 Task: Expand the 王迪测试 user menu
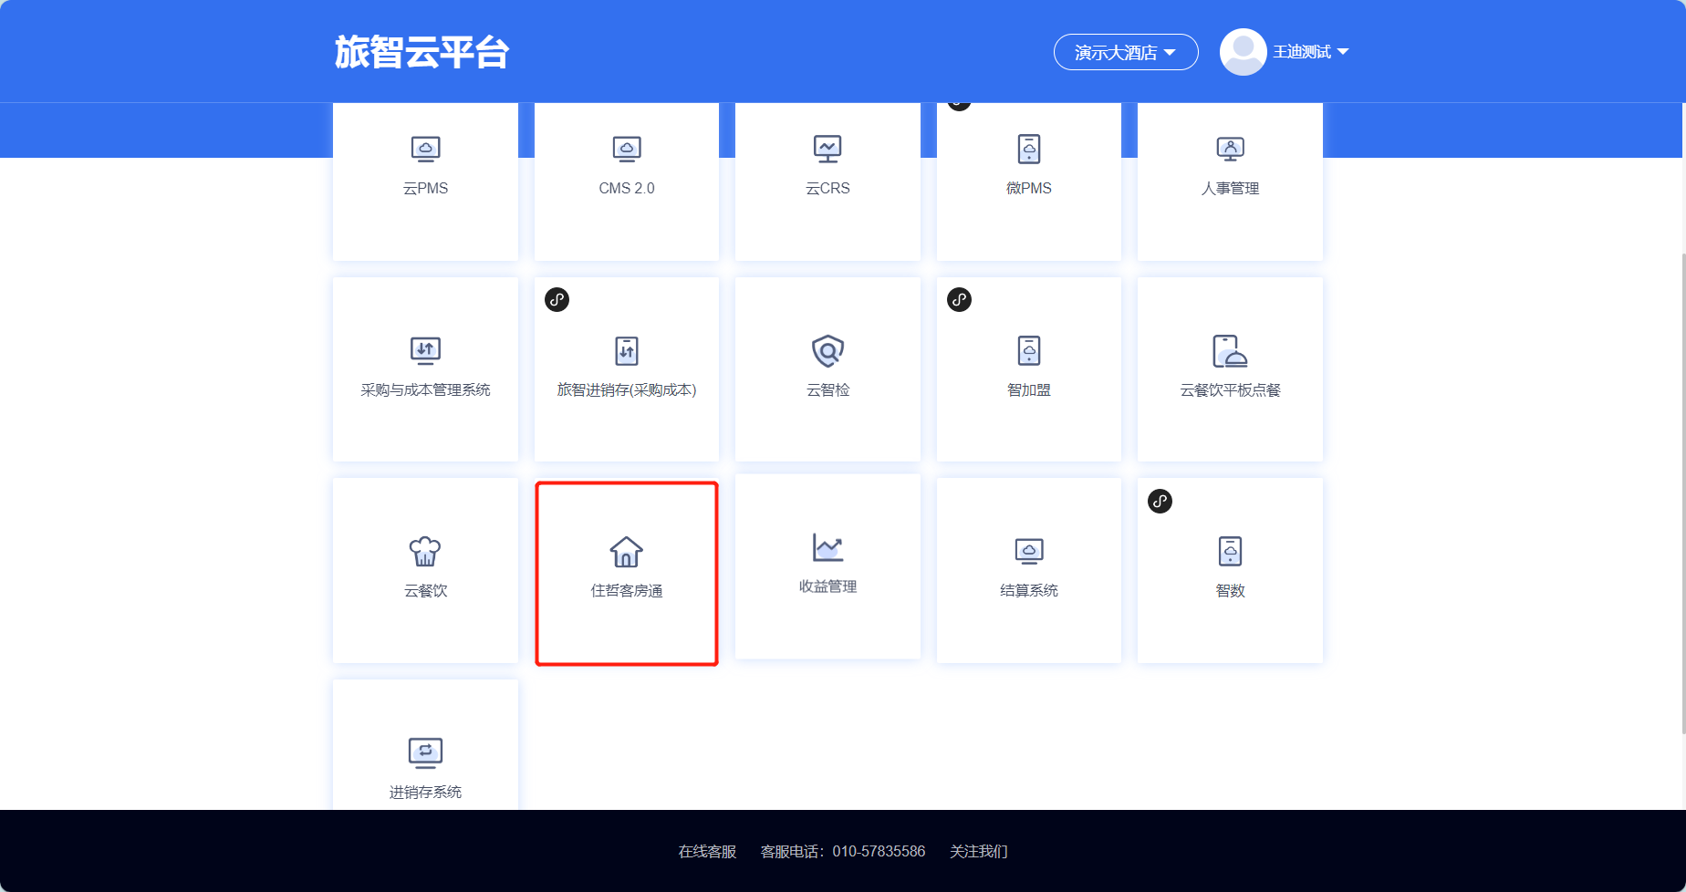tap(1311, 52)
